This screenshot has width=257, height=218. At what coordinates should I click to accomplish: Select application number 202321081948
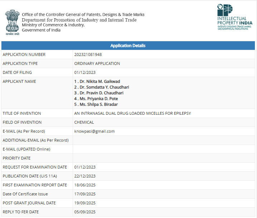click(88, 54)
